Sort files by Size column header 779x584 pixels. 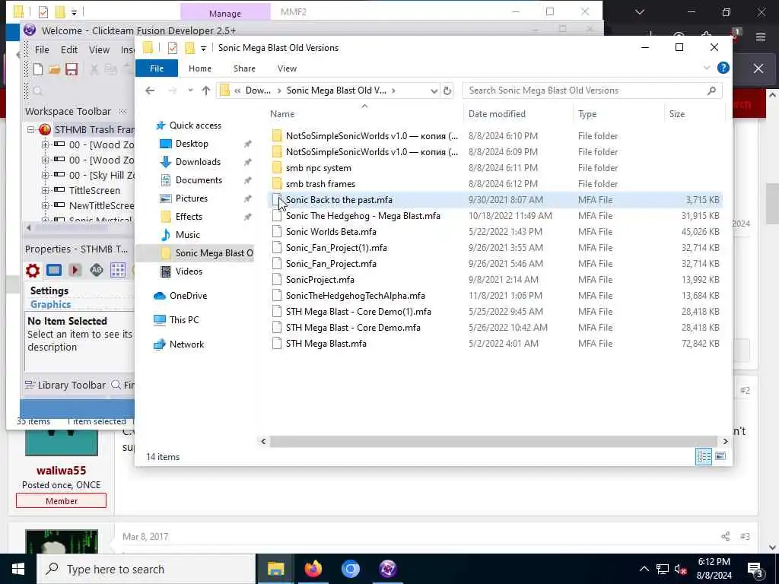tap(694, 114)
